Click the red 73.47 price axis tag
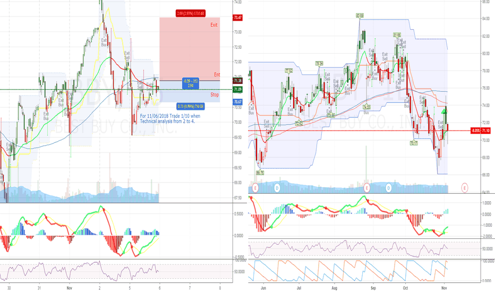495x292 pixels. pos(237,18)
